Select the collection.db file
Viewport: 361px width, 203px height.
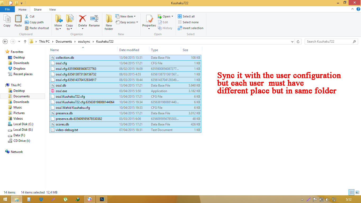pos(125,58)
